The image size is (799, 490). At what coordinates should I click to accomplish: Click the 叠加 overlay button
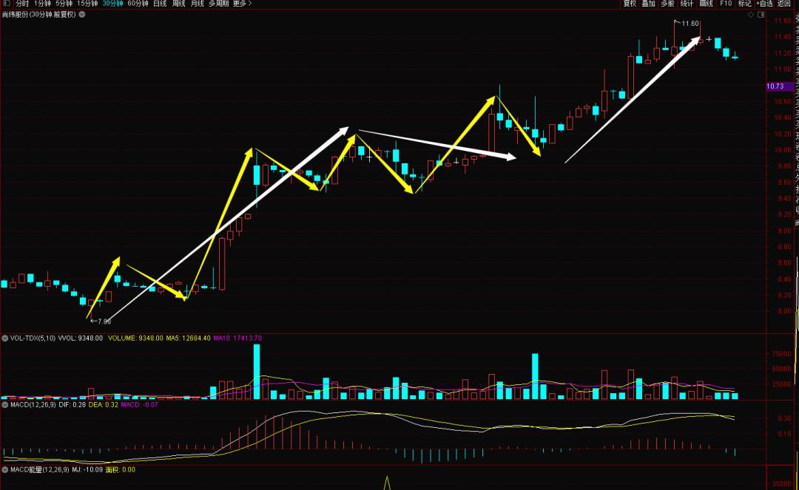[x=649, y=4]
